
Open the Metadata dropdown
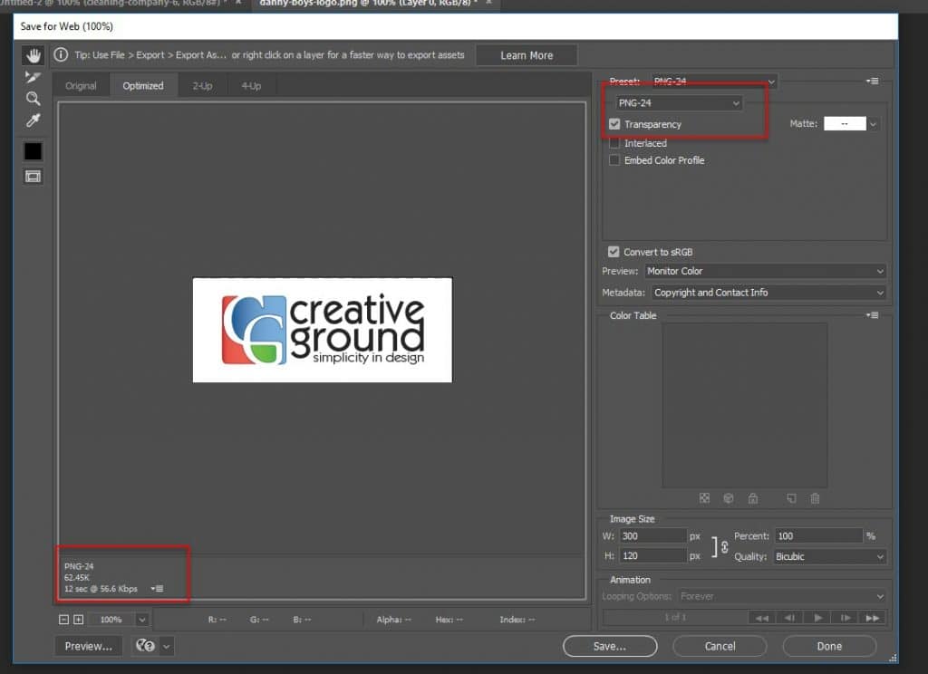click(769, 293)
